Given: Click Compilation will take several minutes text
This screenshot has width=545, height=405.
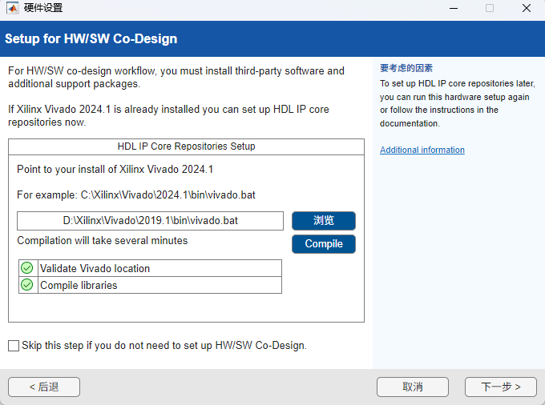Looking at the screenshot, I should click(x=103, y=240).
